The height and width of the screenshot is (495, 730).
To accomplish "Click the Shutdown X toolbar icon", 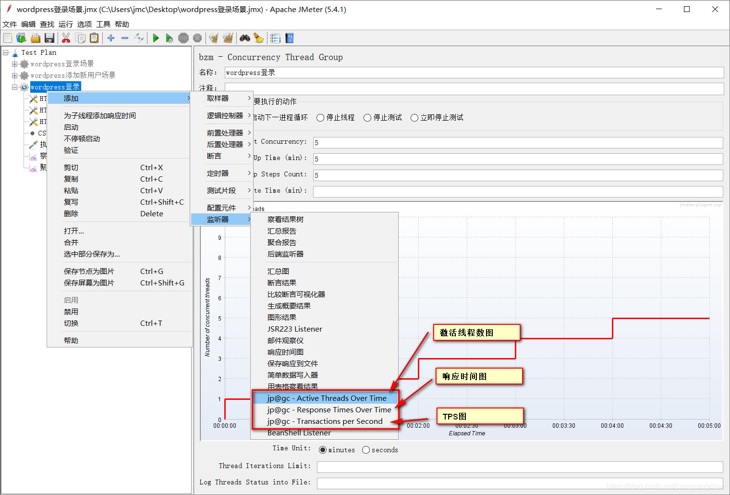I will coord(197,38).
